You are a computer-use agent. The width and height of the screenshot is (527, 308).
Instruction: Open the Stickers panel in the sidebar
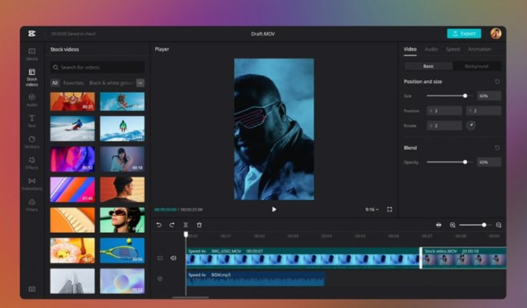[32, 141]
